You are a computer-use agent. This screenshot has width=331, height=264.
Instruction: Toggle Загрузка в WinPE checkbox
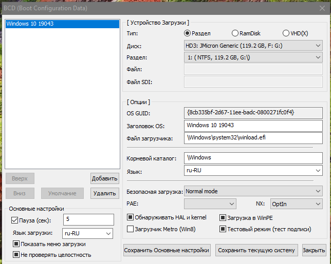coord(223,217)
